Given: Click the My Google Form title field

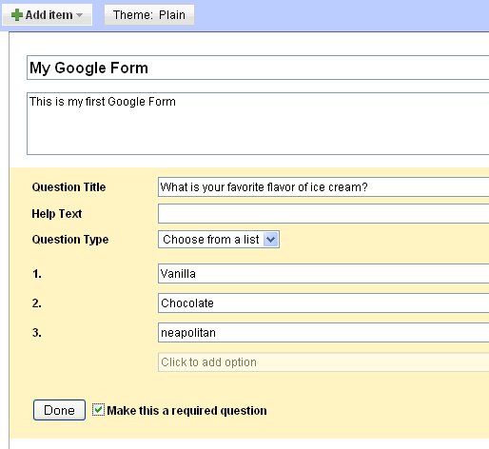Looking at the screenshot, I should click(258, 68).
